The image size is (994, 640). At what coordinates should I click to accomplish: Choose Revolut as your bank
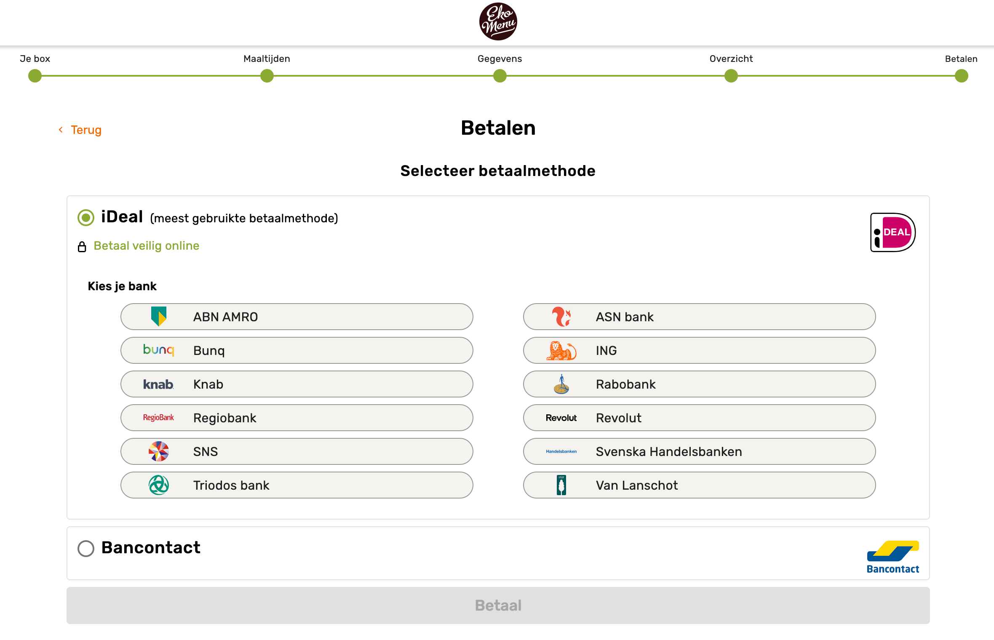point(700,418)
